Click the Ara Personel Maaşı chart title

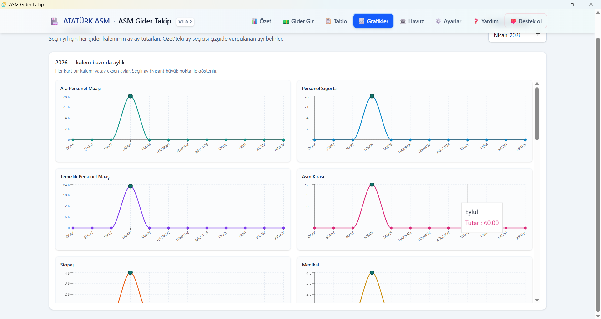(80, 89)
